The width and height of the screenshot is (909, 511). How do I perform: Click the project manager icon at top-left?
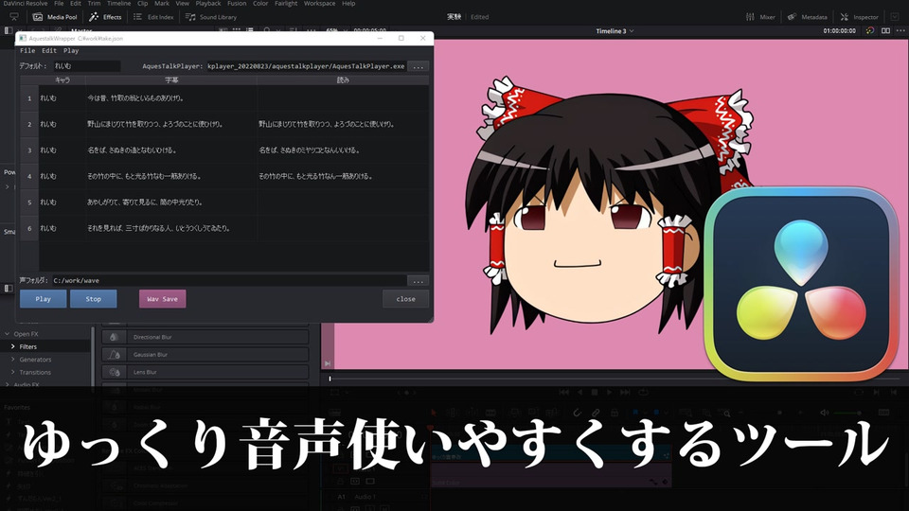pyautogui.click(x=14, y=17)
